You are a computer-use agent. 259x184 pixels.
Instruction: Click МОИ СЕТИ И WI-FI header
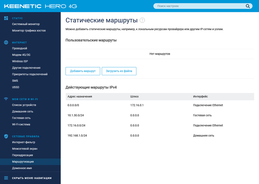click(x=25, y=99)
